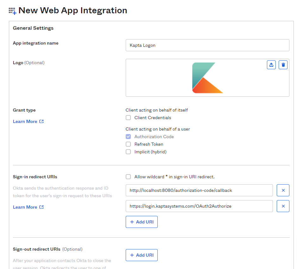
Task: Enable the Client Credentials checkbox
Action: [x=128, y=118]
